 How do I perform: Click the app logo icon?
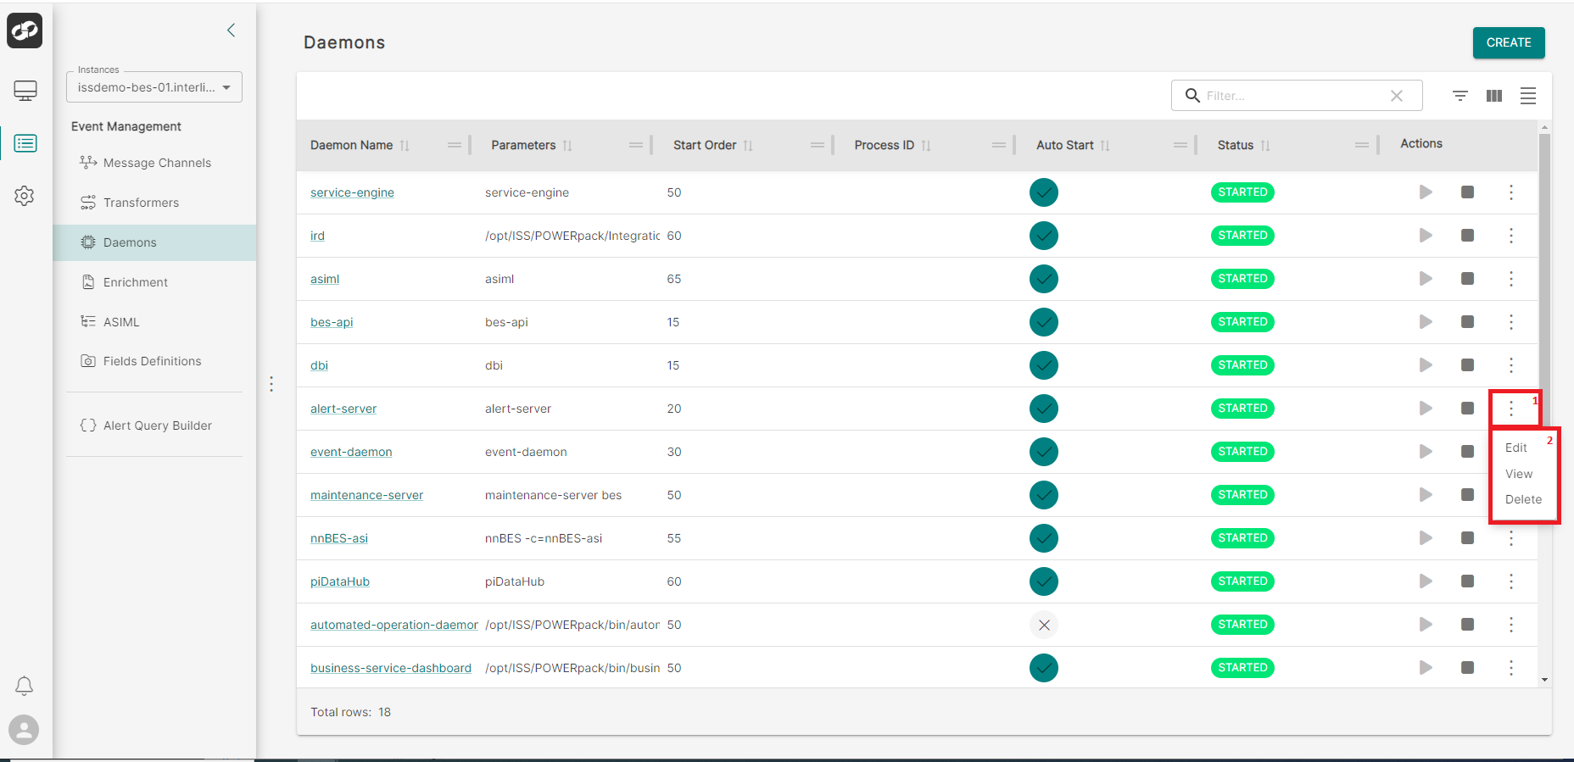coord(25,31)
